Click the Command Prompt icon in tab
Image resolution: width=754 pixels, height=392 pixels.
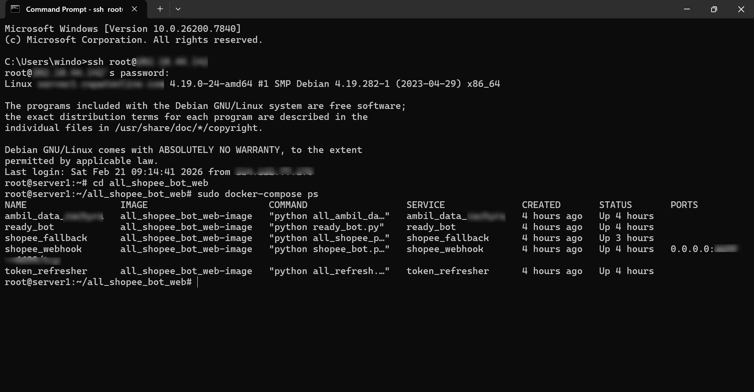point(15,9)
